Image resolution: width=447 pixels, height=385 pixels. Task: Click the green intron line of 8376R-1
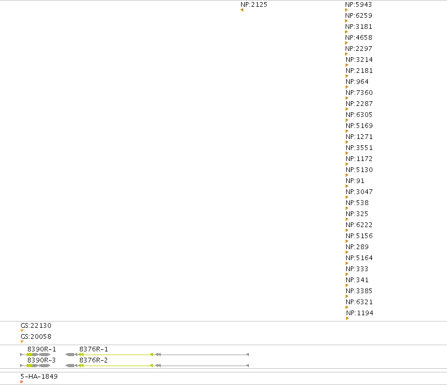pyautogui.click(x=117, y=355)
